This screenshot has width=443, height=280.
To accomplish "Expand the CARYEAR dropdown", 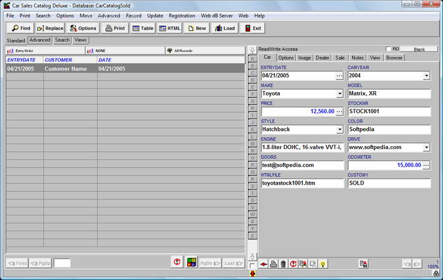I will pyautogui.click(x=427, y=76).
